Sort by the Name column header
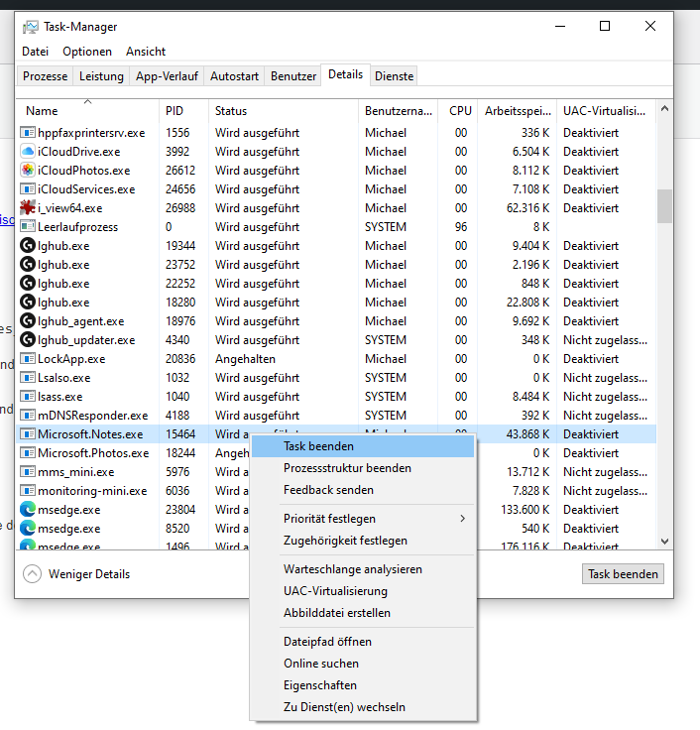Viewport: 700px width, 730px height. click(x=87, y=111)
